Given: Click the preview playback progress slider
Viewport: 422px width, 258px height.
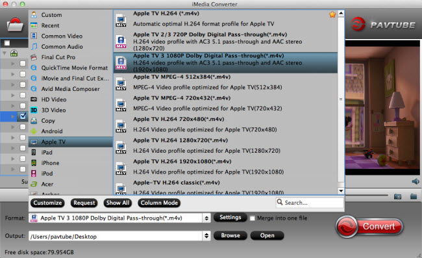Looking at the screenshot, I should 367,195.
